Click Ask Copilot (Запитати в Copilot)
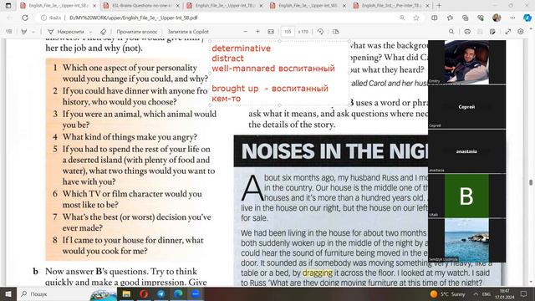Screen dimensions: 535x301 tap(188, 32)
